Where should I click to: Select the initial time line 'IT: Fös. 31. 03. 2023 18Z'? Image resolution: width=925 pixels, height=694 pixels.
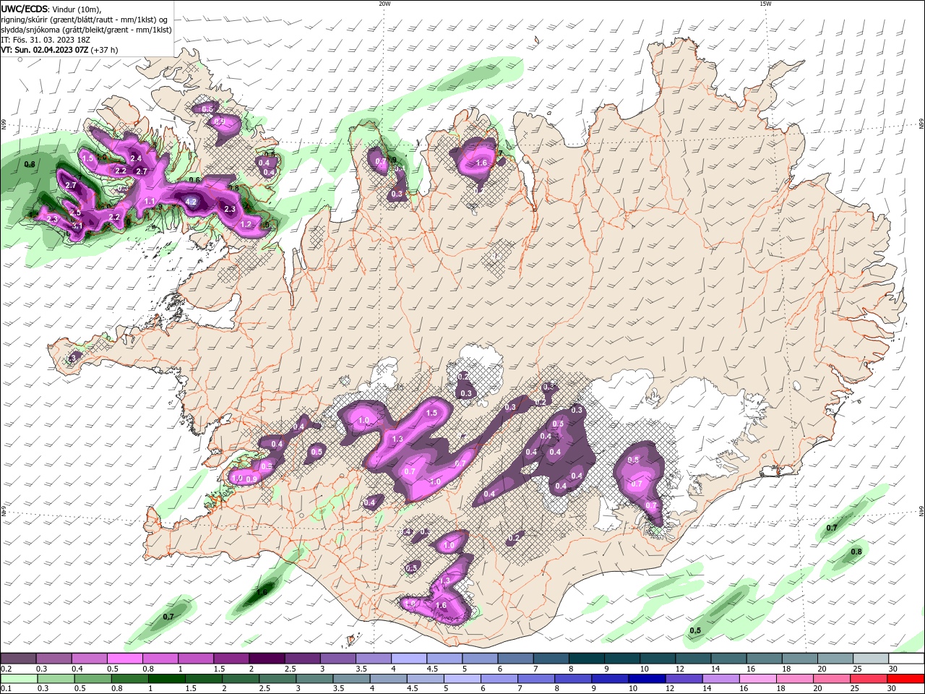click(x=47, y=39)
